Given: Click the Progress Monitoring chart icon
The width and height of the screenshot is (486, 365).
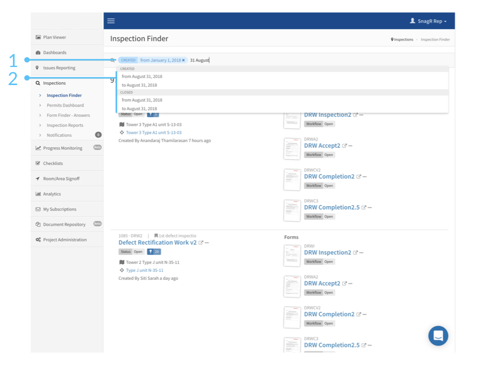Looking at the screenshot, I should [38, 148].
